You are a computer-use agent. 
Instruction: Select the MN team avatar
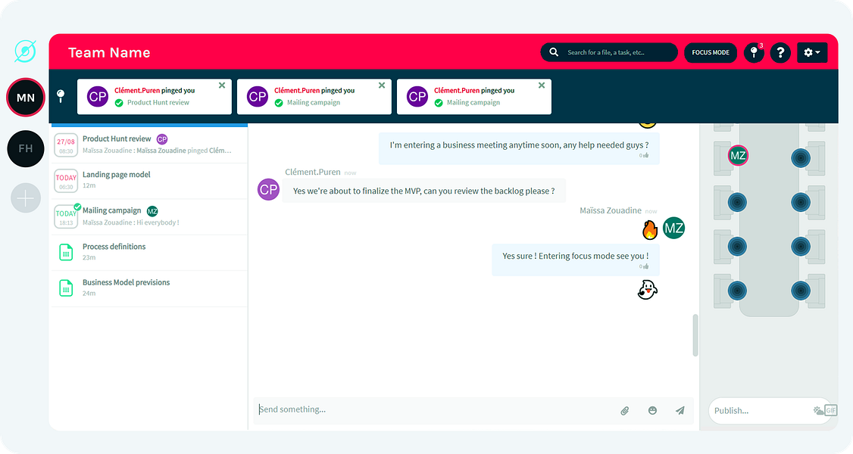pyautogui.click(x=26, y=97)
